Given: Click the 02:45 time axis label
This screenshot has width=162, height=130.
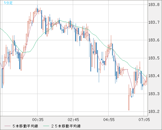Looking at the screenshot, I should tap(73, 120).
